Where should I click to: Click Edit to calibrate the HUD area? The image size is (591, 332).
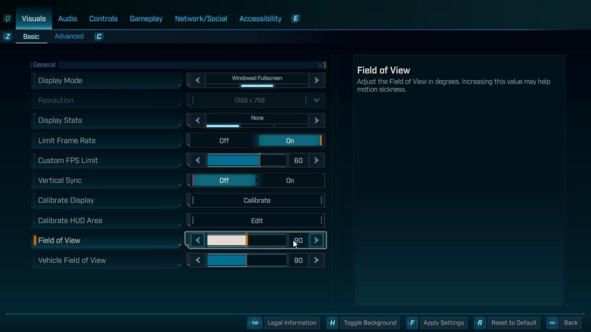click(256, 220)
